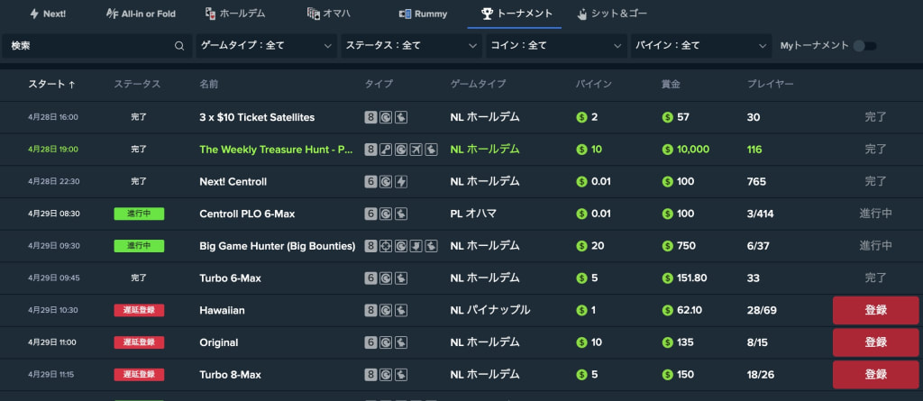Click the PL オハマ game type cell
The image size is (923, 401).
[473, 214]
